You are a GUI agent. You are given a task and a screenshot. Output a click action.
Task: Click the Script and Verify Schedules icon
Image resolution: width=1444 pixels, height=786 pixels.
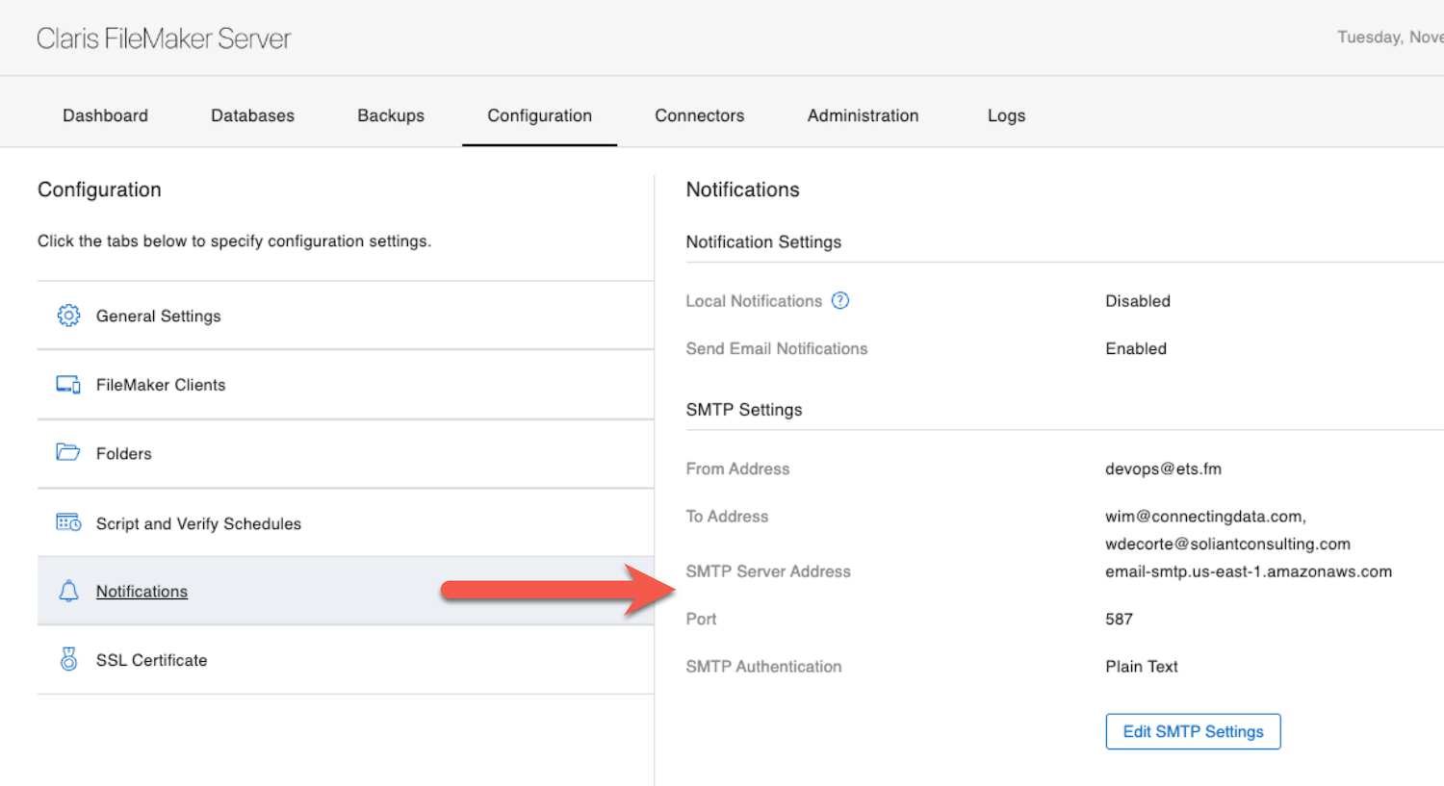(68, 522)
